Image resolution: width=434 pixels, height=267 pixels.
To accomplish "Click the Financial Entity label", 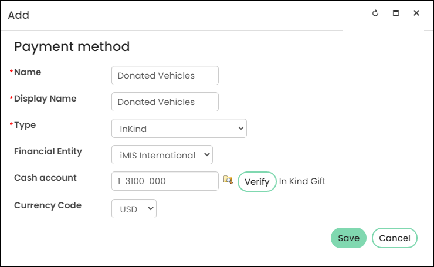I will (x=48, y=151).
